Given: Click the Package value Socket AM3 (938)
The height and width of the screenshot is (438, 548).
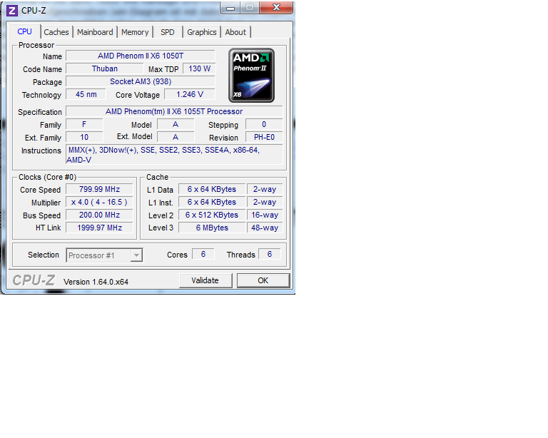Looking at the screenshot, I should (141, 82).
